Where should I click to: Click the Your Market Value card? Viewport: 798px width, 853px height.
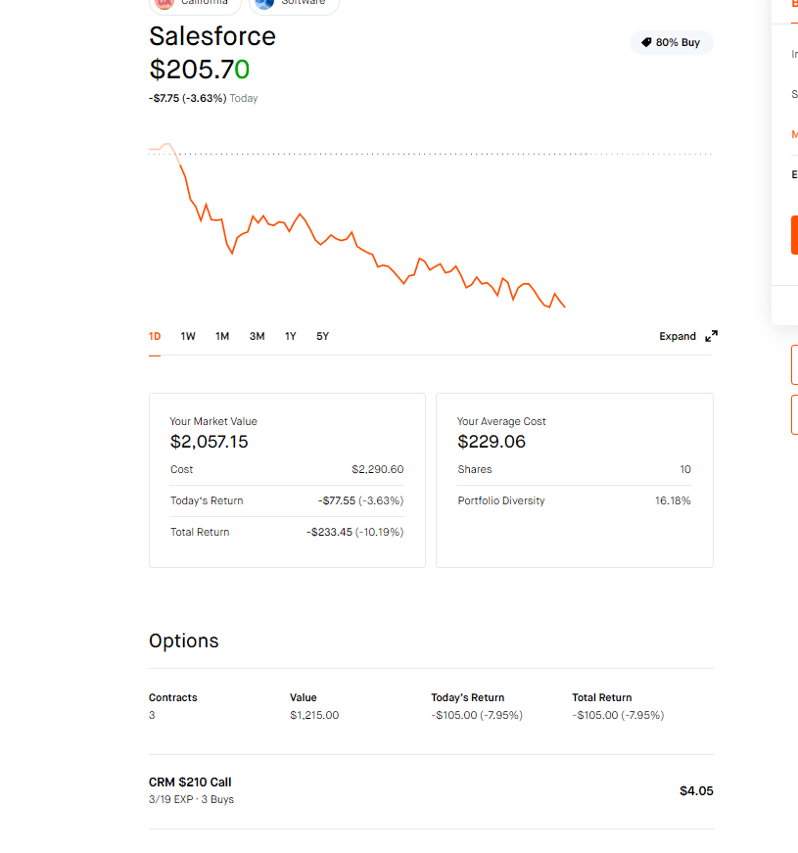287,480
